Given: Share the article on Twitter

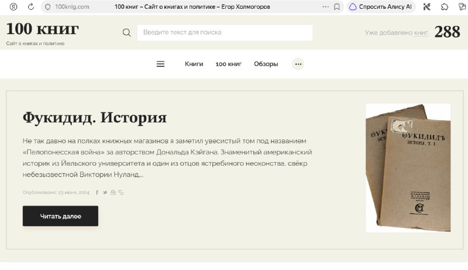Looking at the screenshot, I should 105,193.
